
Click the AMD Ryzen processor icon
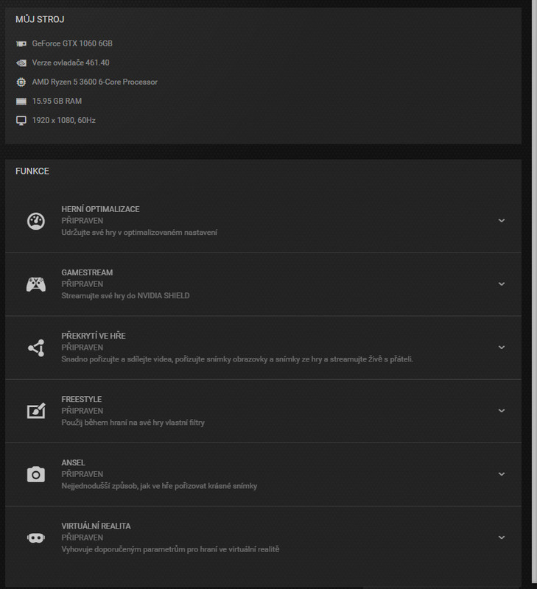coord(21,82)
